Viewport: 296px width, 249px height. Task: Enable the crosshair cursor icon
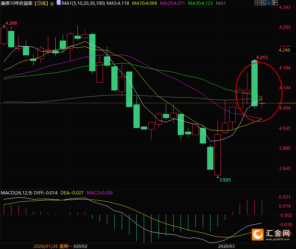pos(257,3)
